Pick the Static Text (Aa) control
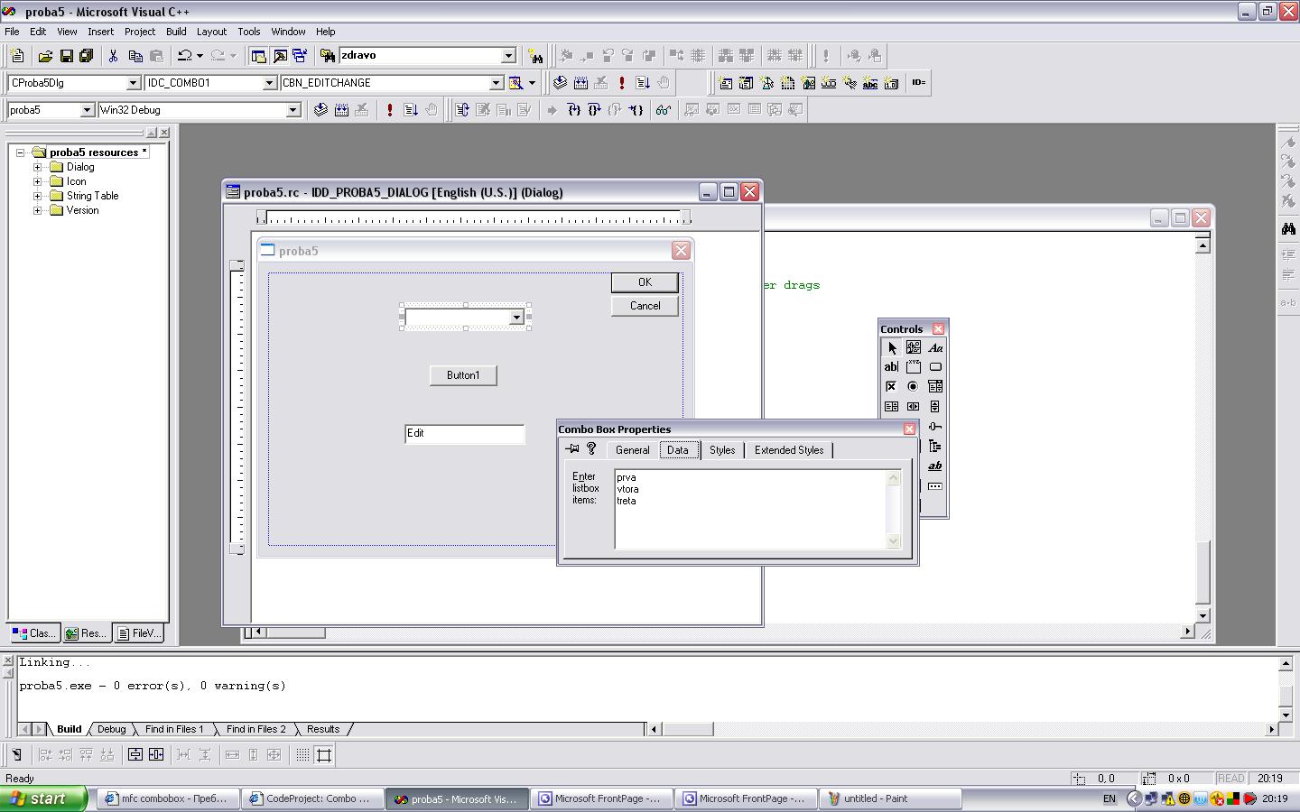 (935, 348)
